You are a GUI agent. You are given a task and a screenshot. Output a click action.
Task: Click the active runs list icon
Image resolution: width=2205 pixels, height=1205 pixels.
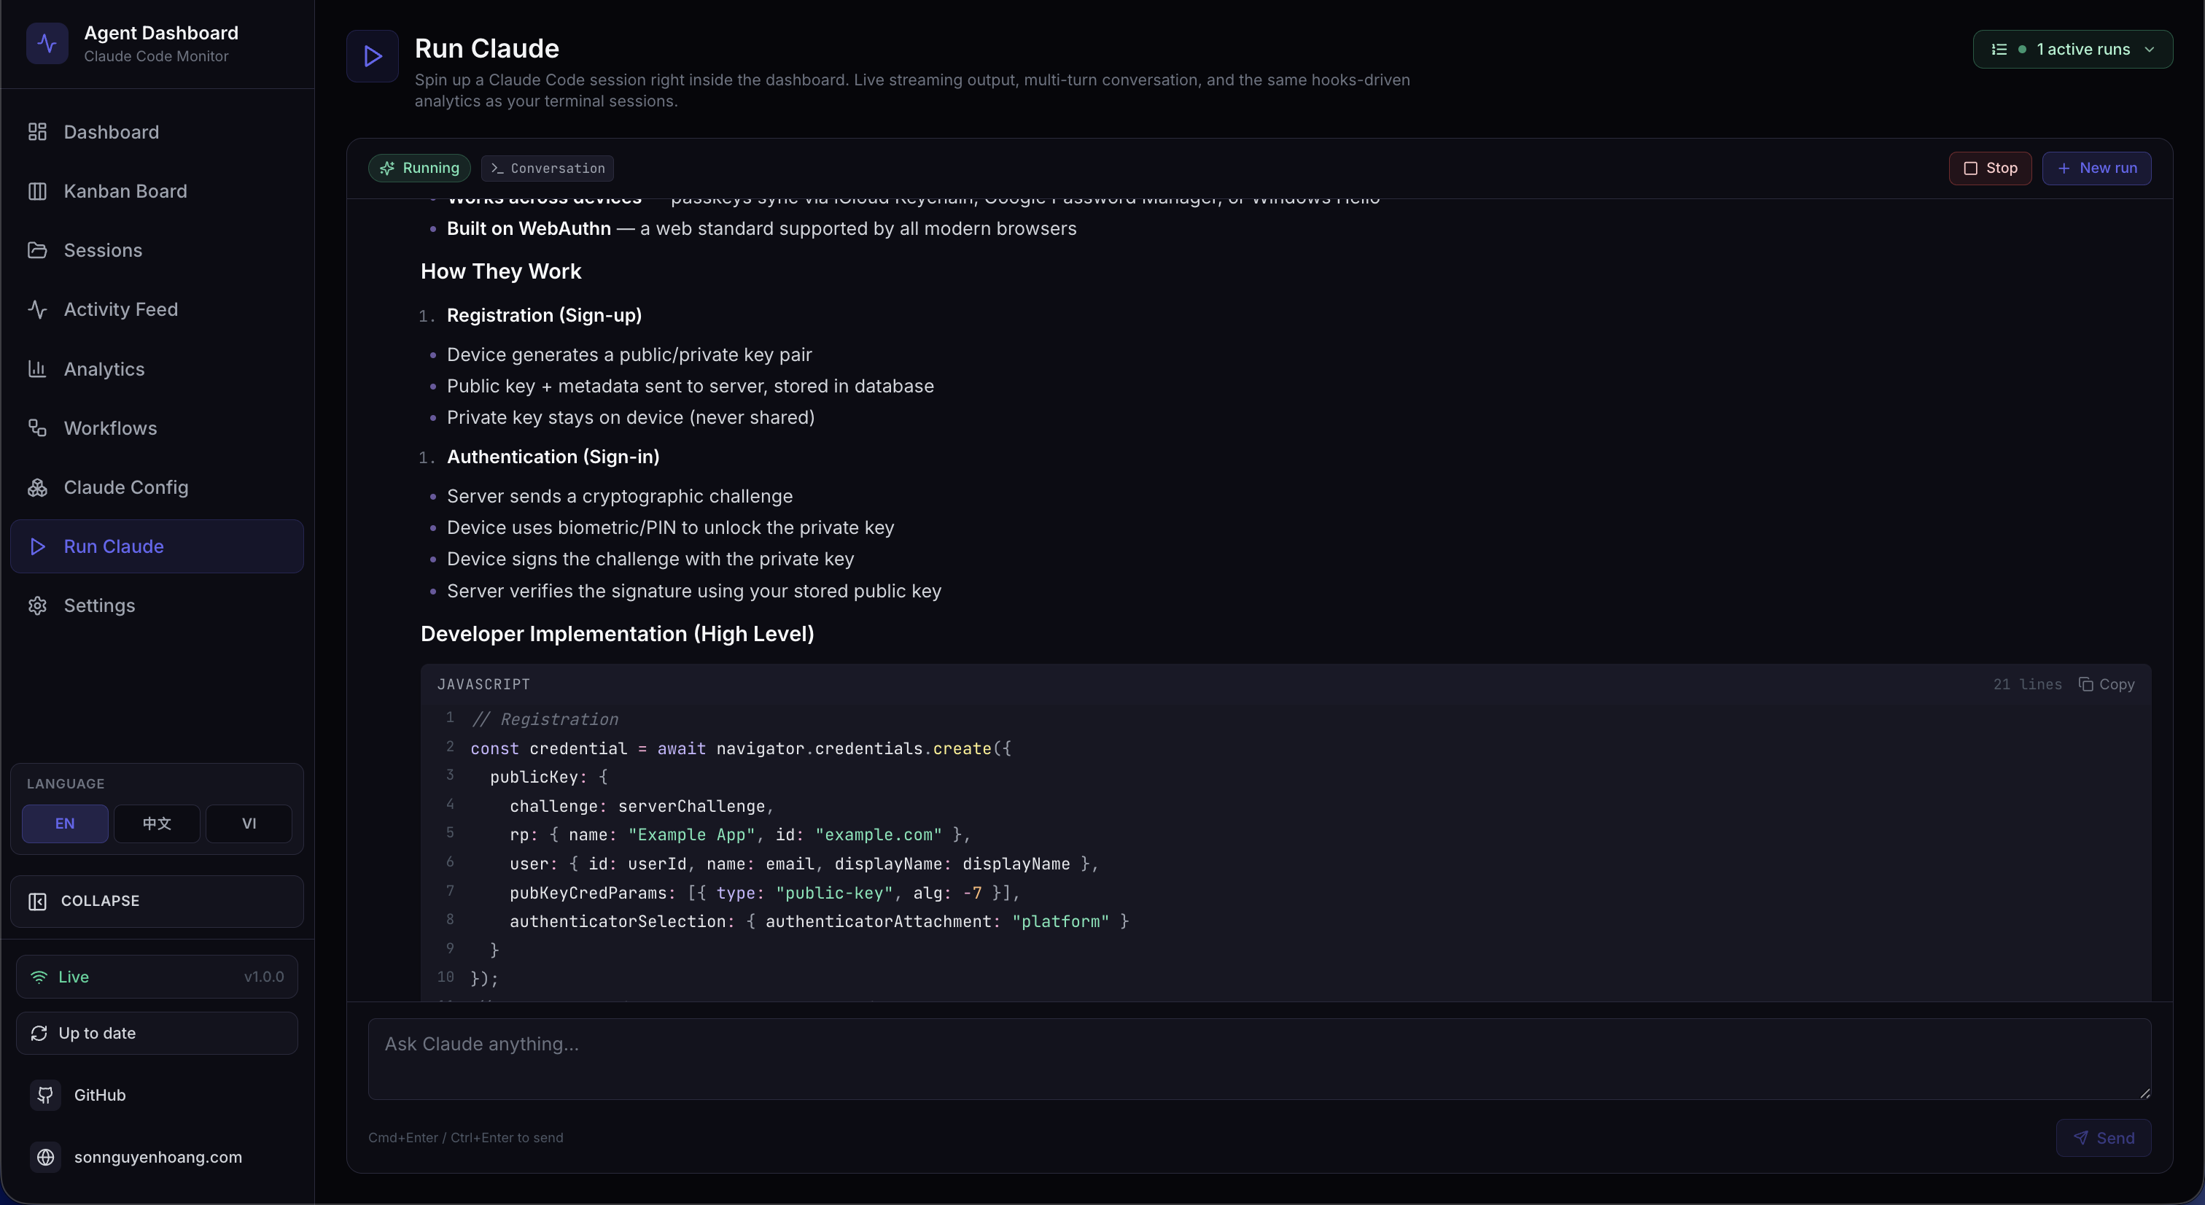click(1999, 50)
